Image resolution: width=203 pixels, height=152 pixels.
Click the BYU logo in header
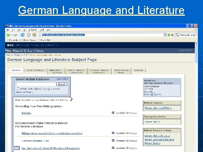pyautogui.click(x=10, y=45)
